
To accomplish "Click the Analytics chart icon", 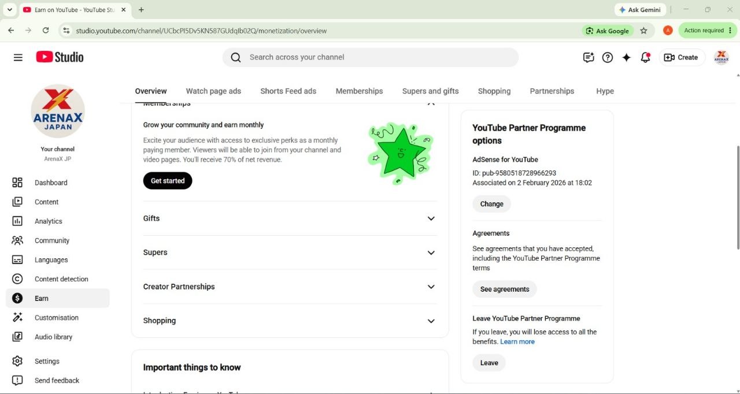I will [x=17, y=221].
